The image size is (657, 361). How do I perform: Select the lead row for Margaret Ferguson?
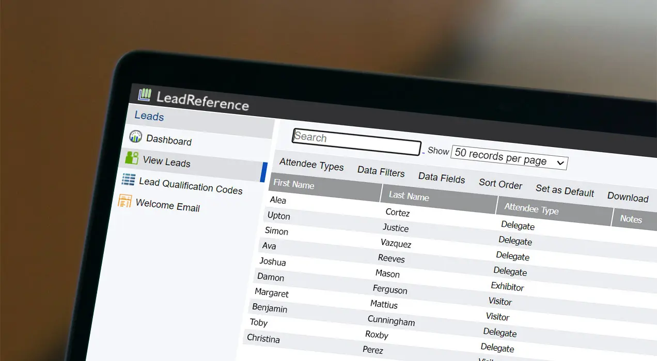(362, 291)
